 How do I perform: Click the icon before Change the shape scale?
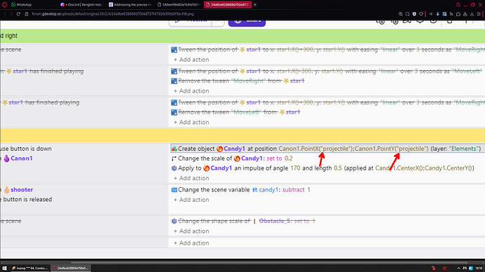pos(174,221)
